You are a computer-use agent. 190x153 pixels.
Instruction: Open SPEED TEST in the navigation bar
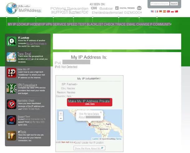click(x=76, y=24)
